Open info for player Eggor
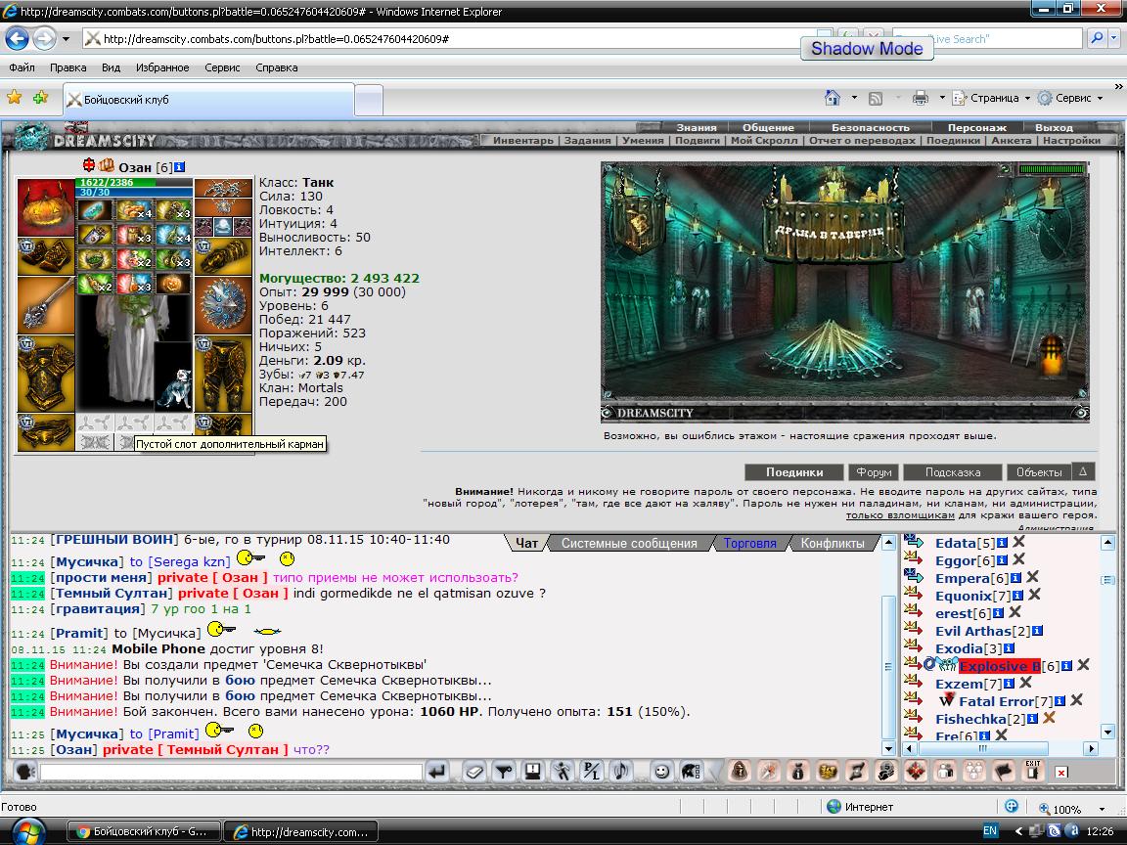This screenshot has width=1127, height=845. 1002,559
